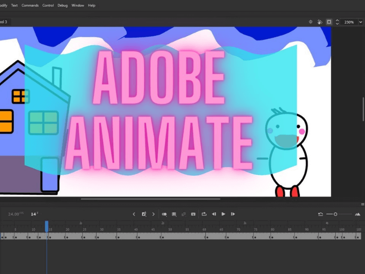Toggle onion skin in timeline
This screenshot has height=274, width=365.
tap(164, 214)
